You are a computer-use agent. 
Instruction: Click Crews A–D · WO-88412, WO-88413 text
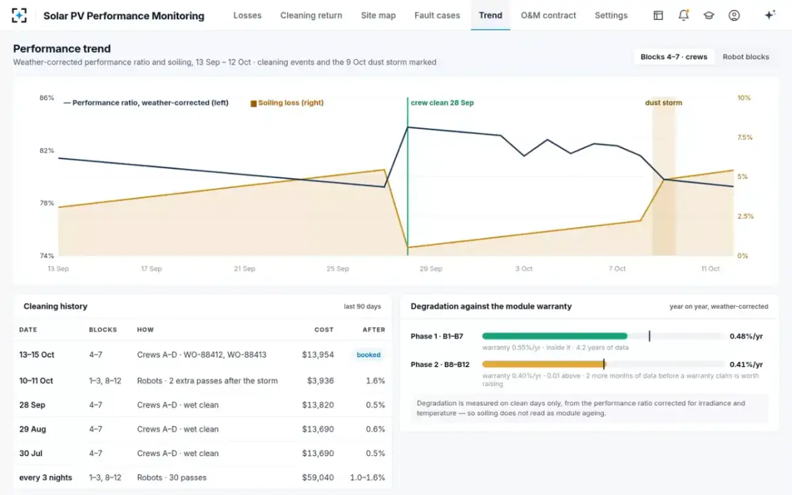pyautogui.click(x=202, y=355)
